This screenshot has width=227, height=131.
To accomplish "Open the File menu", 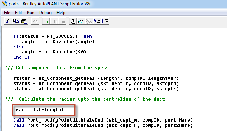I will click(x=7, y=13).
